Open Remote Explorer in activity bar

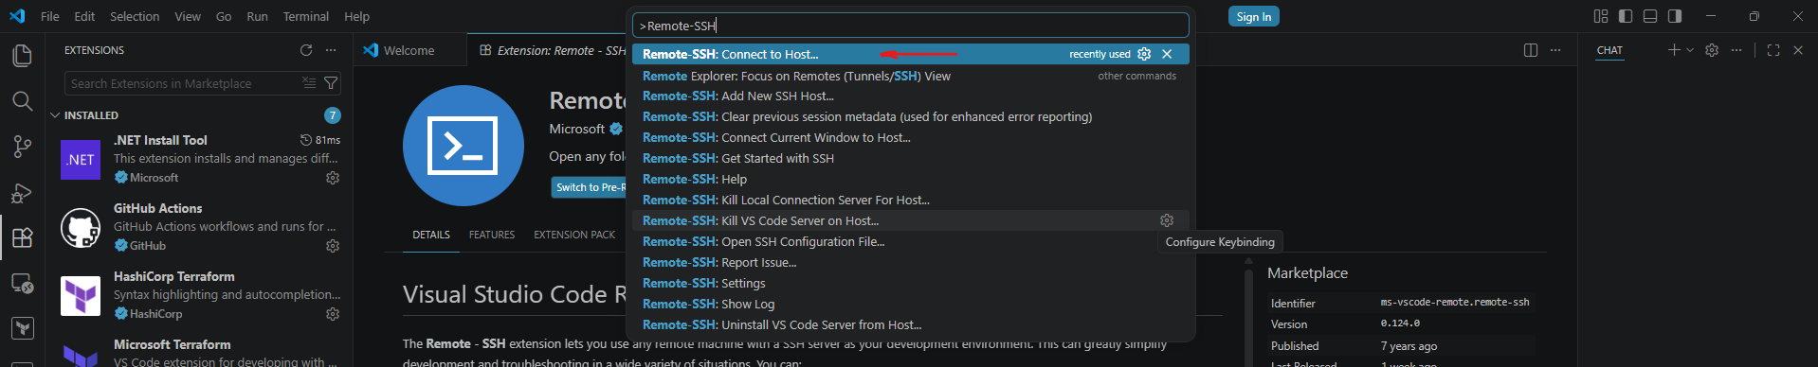[x=22, y=283]
